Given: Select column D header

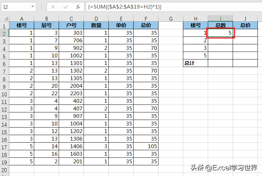Looking at the screenshot, I should (x=96, y=19).
